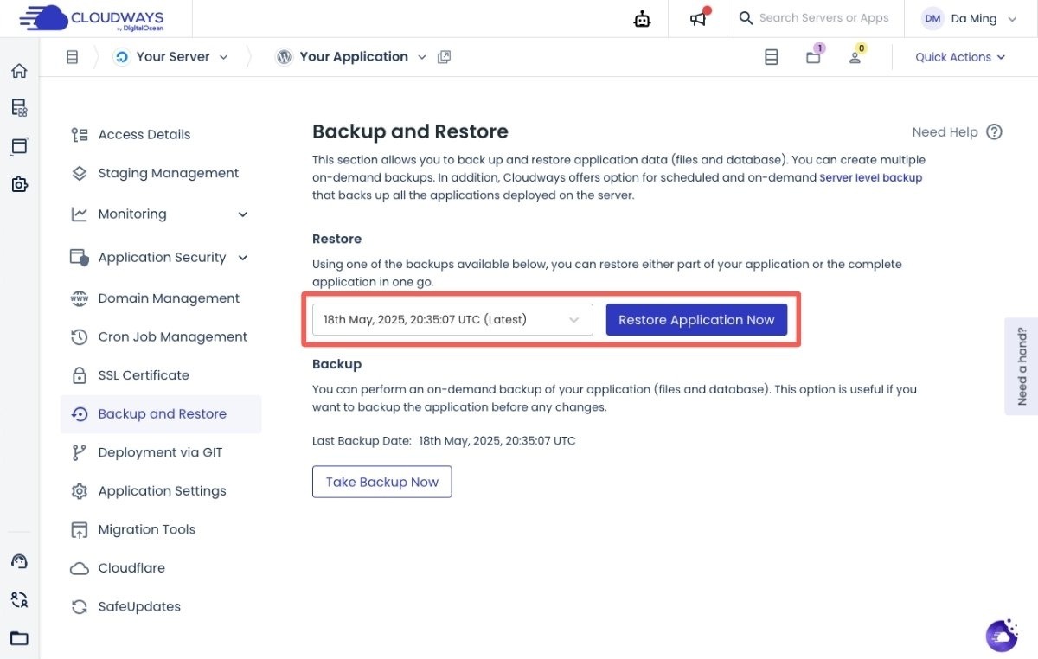Open the announcements megaphone icon
Screen dimensions: 1038x659
[698, 19]
